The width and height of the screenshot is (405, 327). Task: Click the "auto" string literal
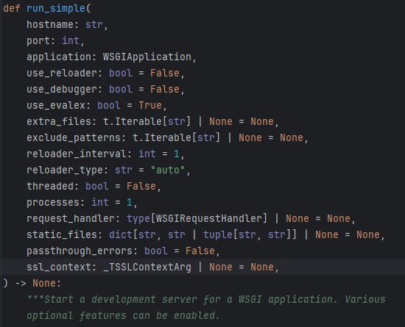point(168,170)
